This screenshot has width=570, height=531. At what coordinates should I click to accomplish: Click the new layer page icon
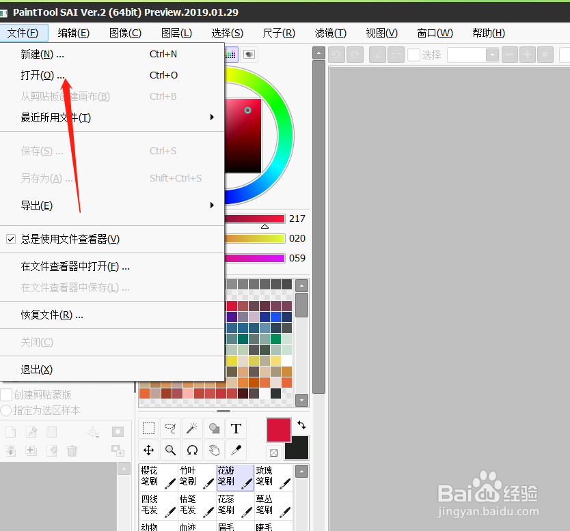coord(11,431)
